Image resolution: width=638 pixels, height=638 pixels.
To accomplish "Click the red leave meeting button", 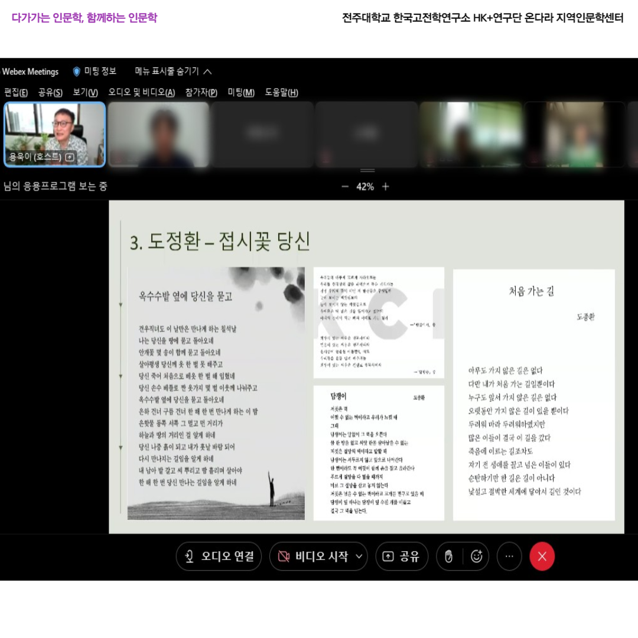I will point(542,556).
